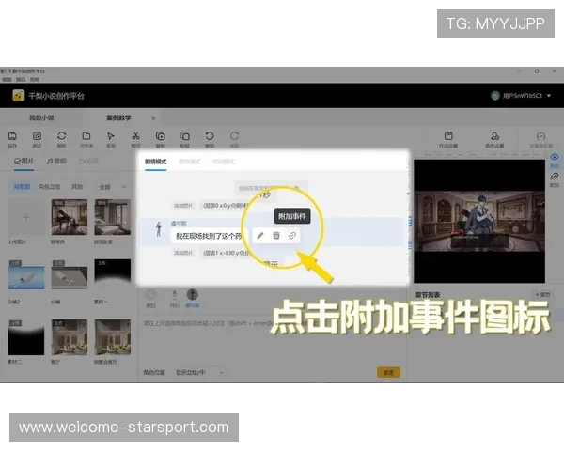Select the 音频 (audio) asset tab
Viewport: 564px width, 451px height.
click(56, 161)
